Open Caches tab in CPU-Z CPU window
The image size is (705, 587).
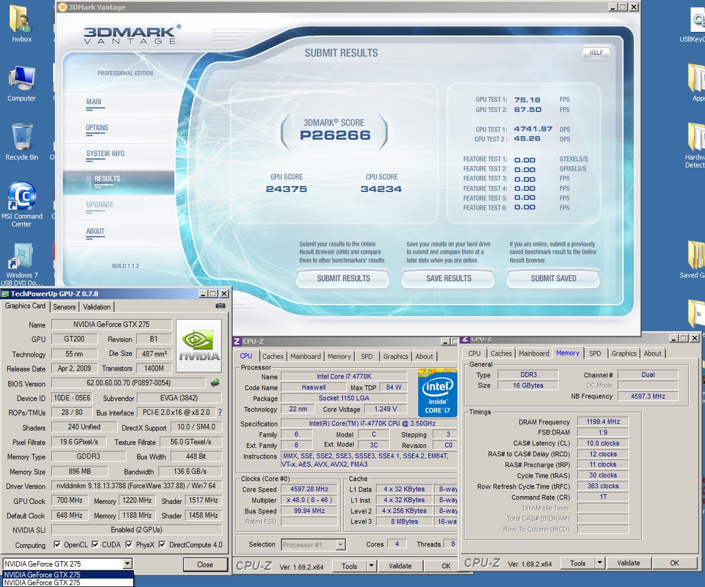pos(273,356)
